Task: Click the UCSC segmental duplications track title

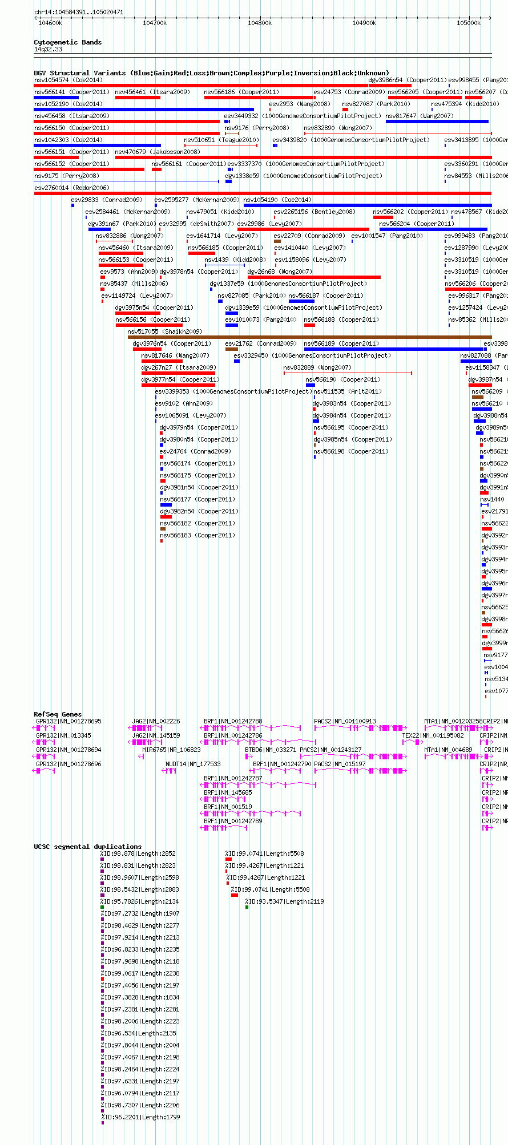Action: tap(87, 847)
